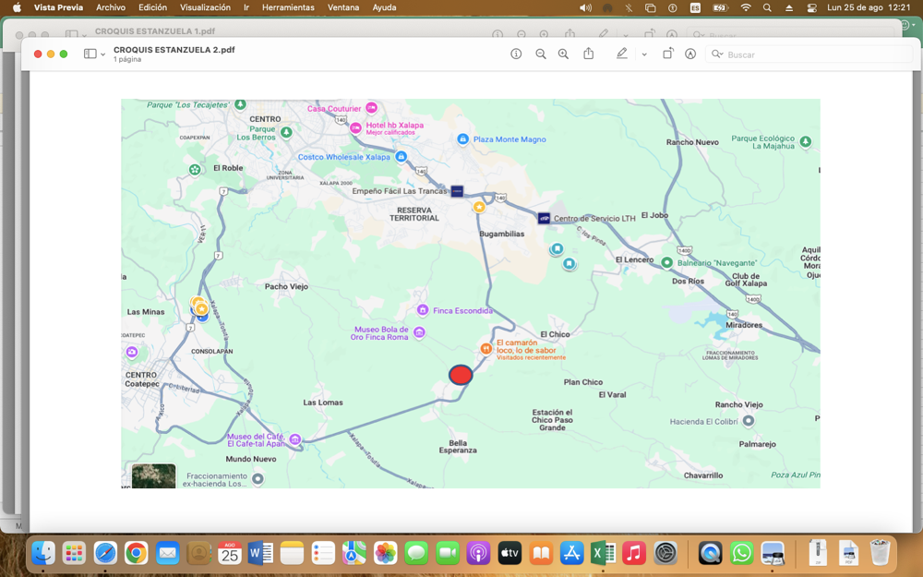Zoom in using the plus magnifier
The image size is (923, 577).
coord(563,54)
